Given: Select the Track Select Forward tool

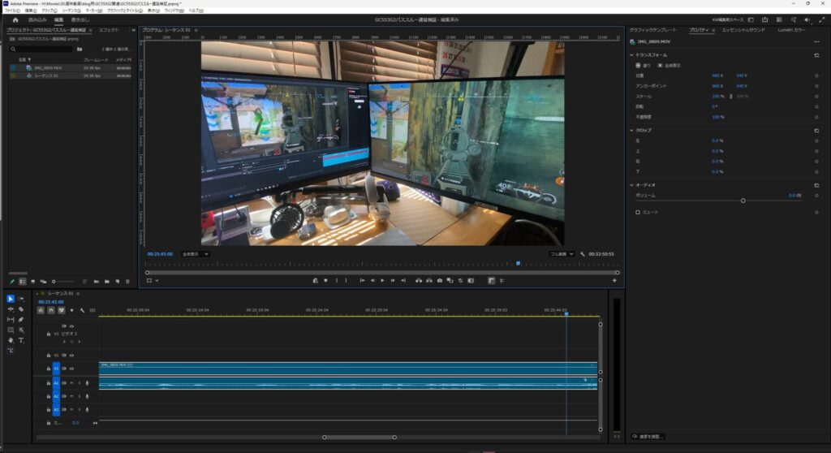Looking at the screenshot, I should pos(21,300).
